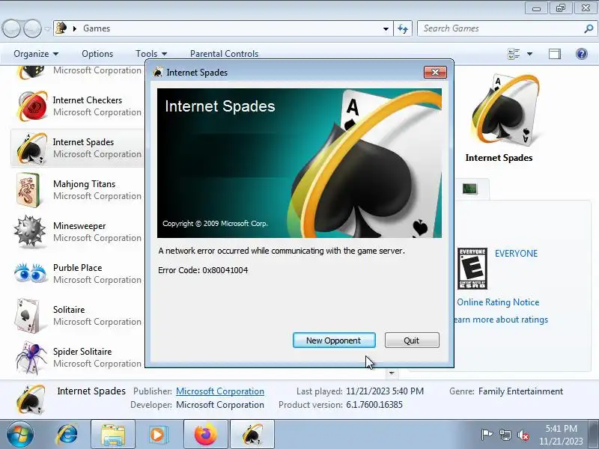599x449 pixels.
Task: Click the large Internet Spades preview icon
Action: tap(505, 111)
